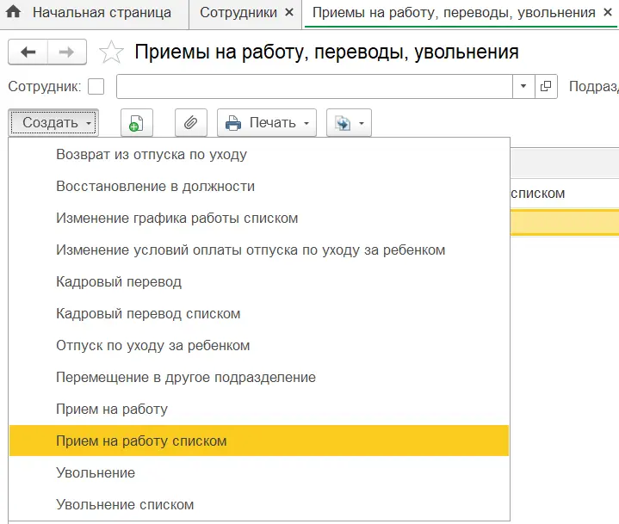This screenshot has width=619, height=524.
Task: Open the export/send icon dropdown button
Action: 349,123
